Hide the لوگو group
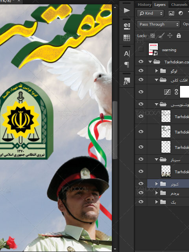 point(141,70)
